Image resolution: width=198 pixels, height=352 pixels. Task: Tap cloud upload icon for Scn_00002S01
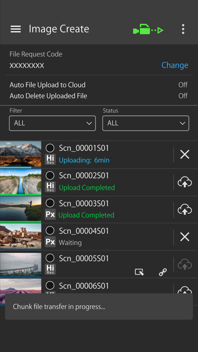[x=185, y=182]
